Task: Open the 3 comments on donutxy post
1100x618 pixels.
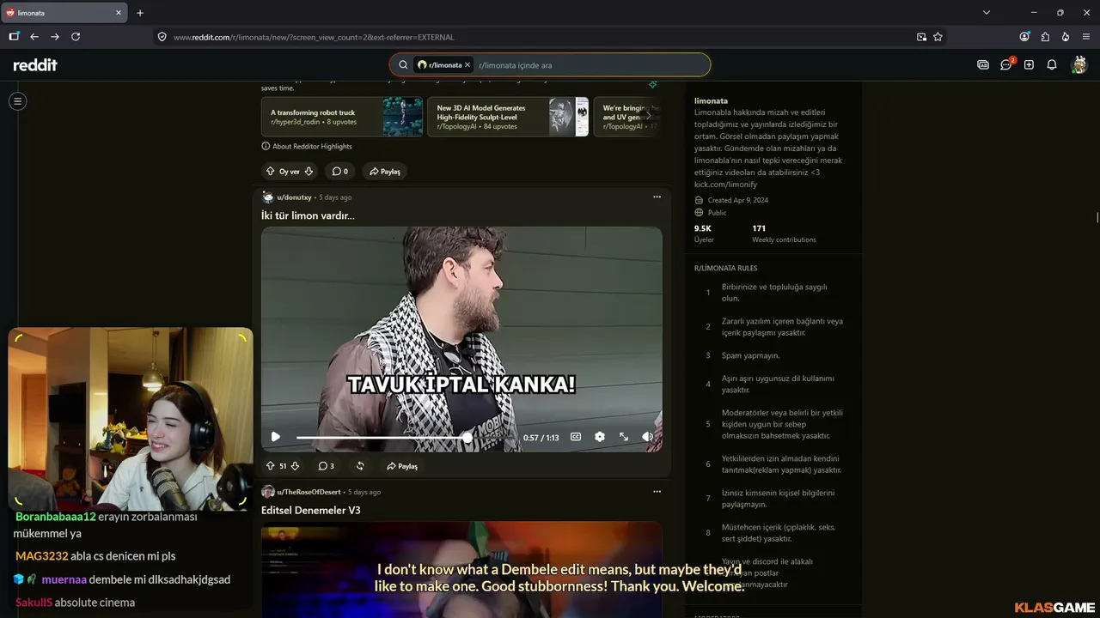Action: click(x=327, y=466)
